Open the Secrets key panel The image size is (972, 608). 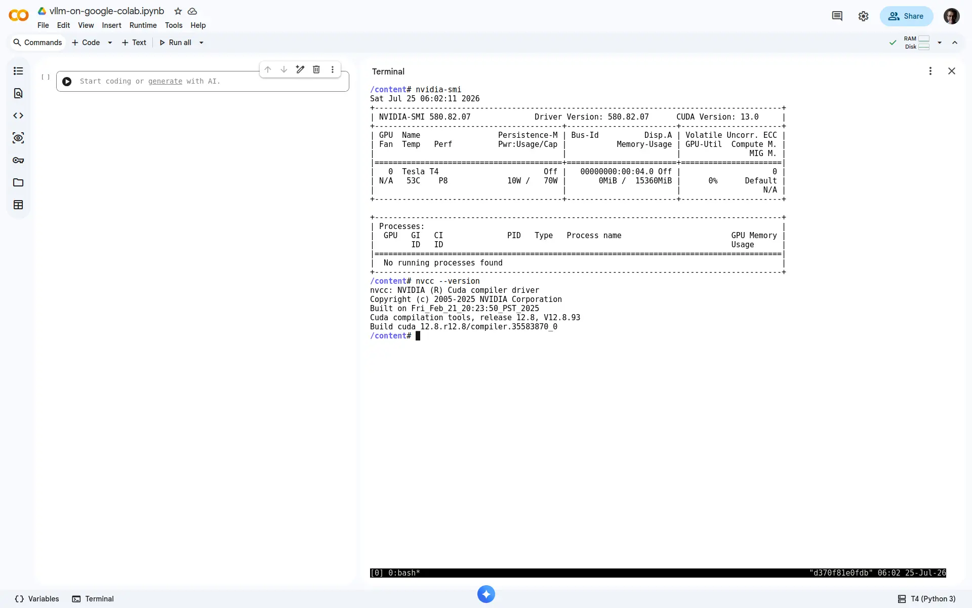click(18, 160)
